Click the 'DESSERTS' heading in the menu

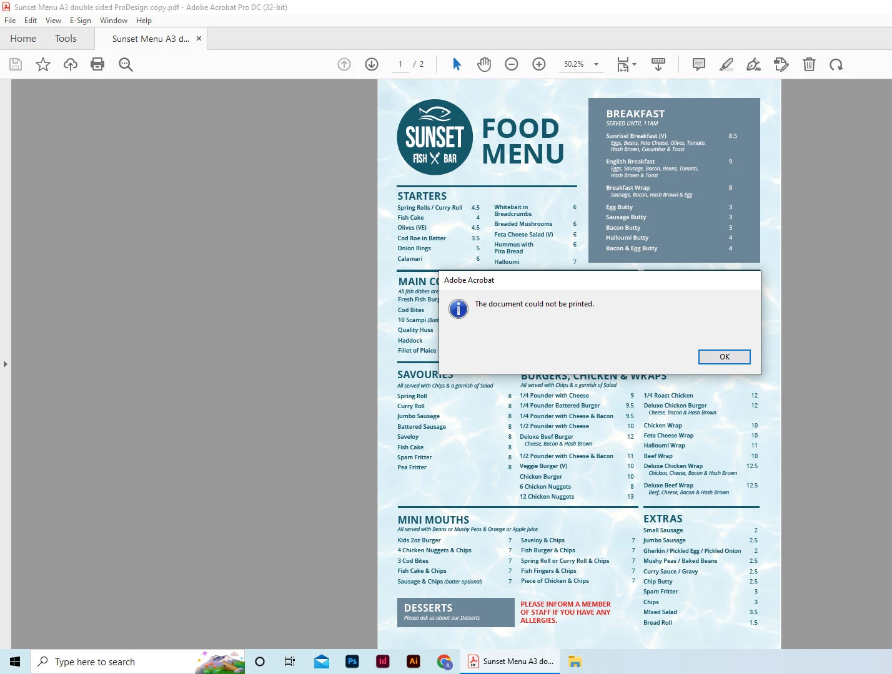[428, 608]
